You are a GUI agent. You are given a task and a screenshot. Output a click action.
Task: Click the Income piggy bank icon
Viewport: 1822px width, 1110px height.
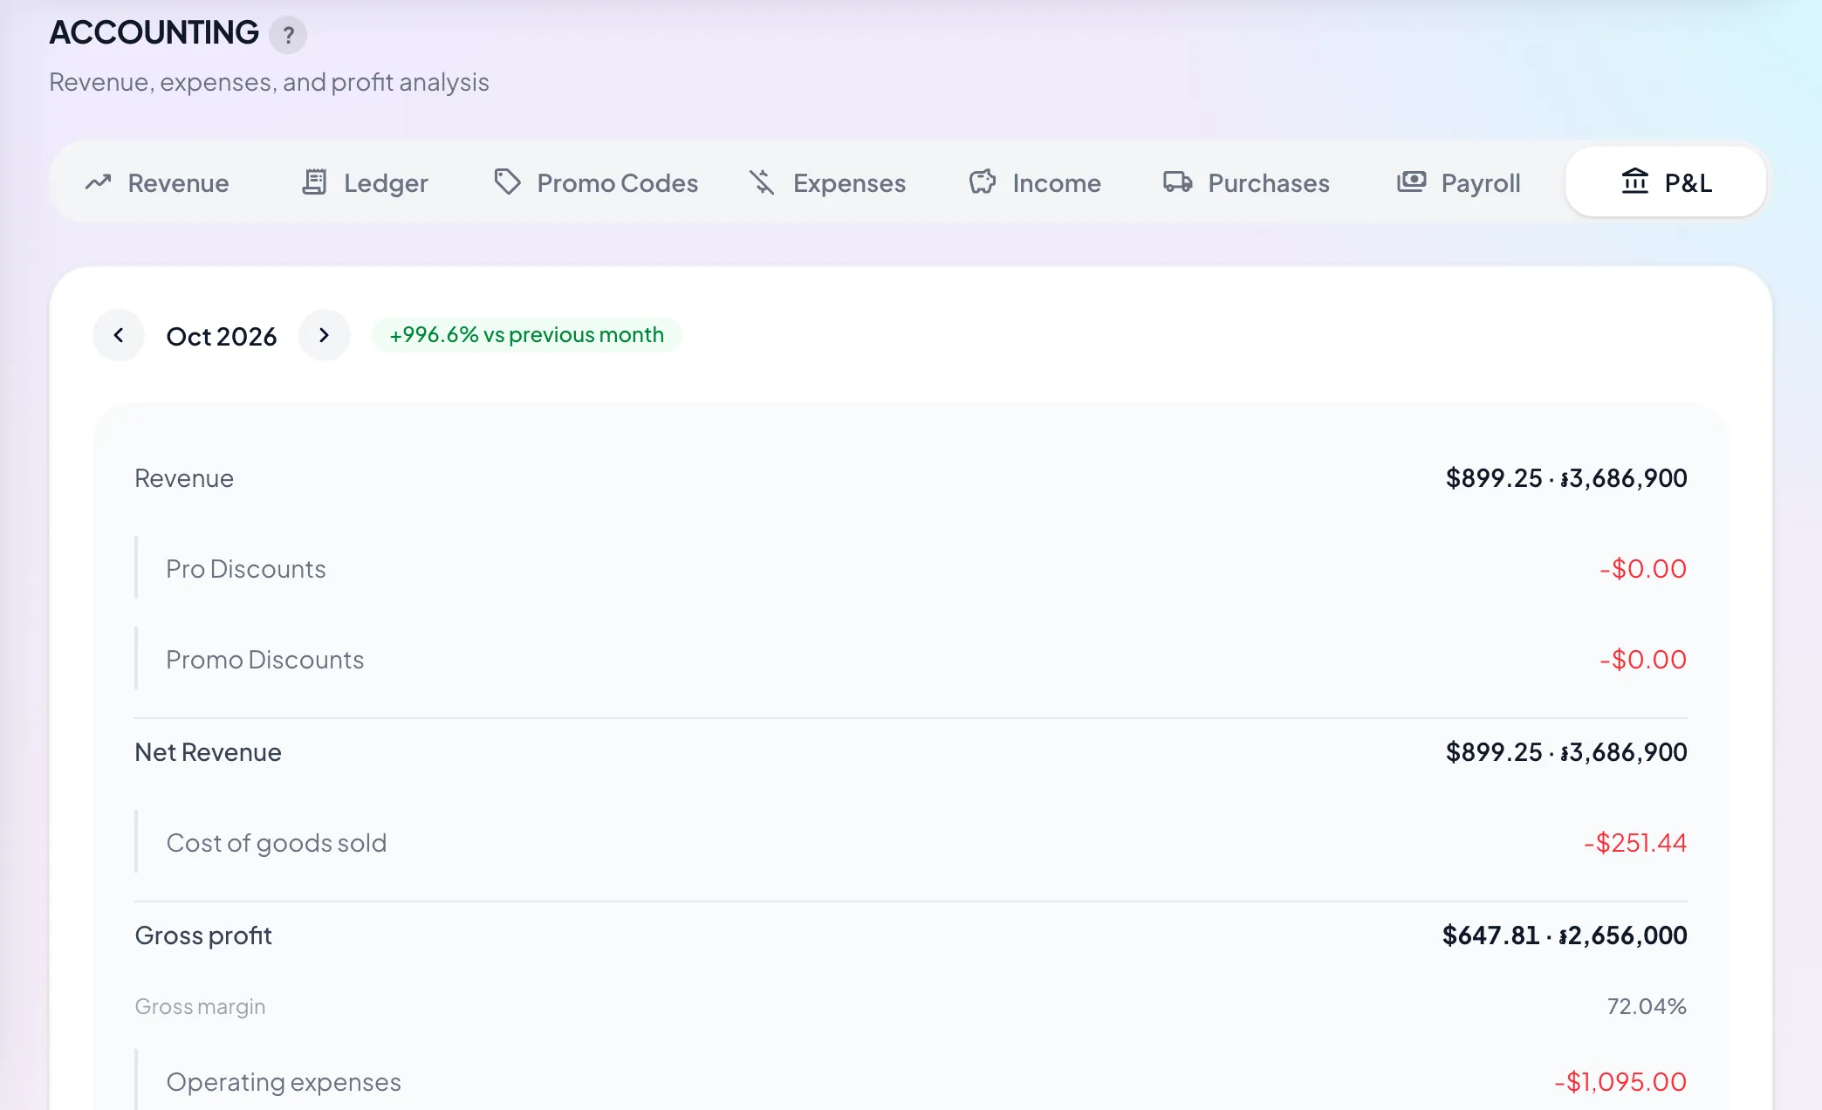pyautogui.click(x=983, y=182)
